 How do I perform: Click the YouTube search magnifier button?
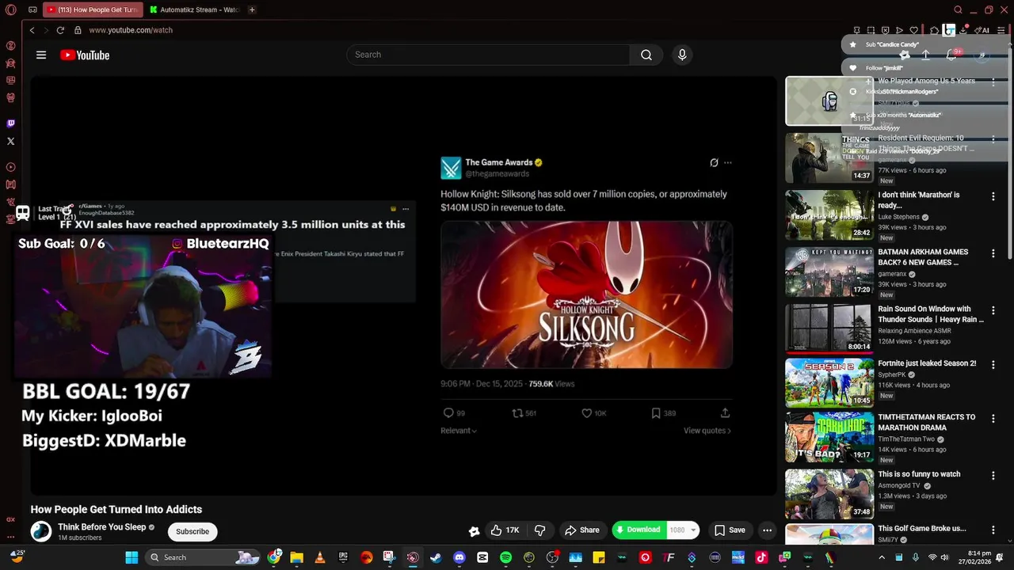pyautogui.click(x=646, y=55)
